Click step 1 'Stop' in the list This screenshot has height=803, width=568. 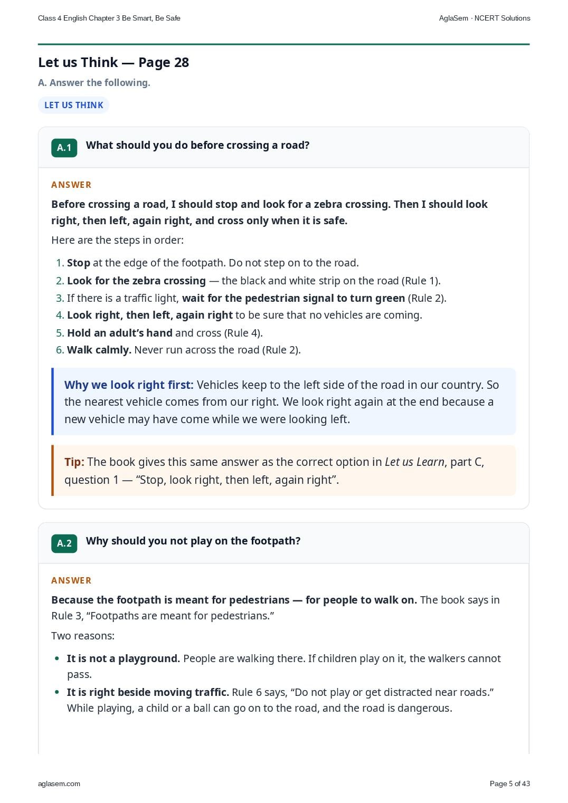tap(213, 263)
